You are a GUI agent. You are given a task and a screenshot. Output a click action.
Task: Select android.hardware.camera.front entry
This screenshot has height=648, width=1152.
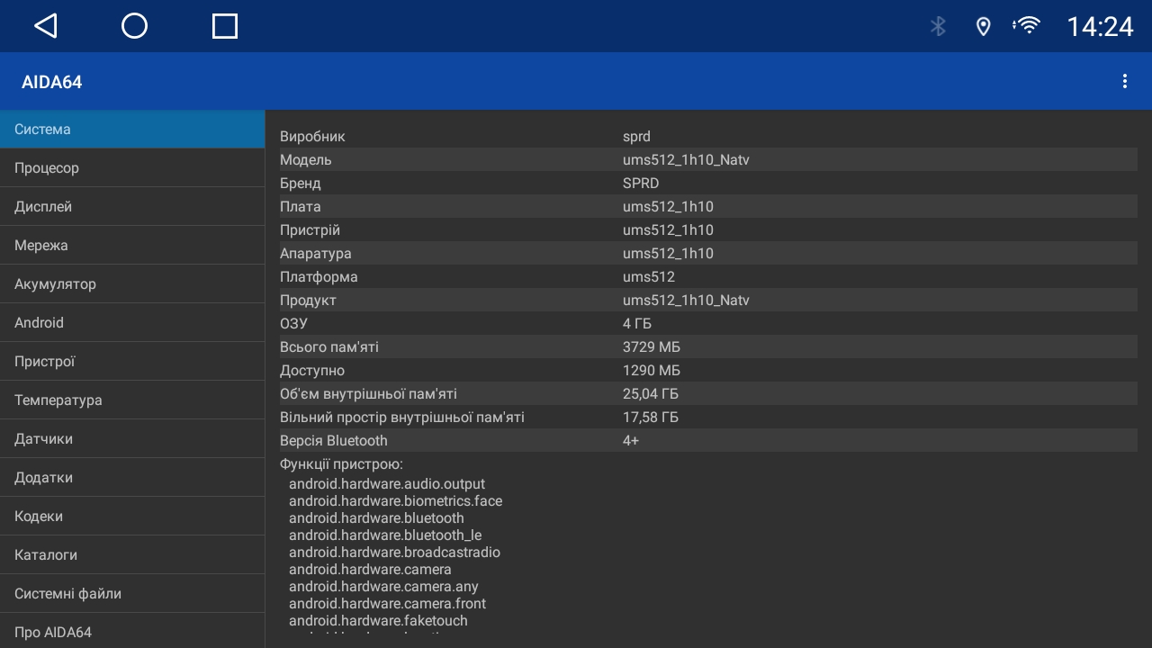(387, 604)
